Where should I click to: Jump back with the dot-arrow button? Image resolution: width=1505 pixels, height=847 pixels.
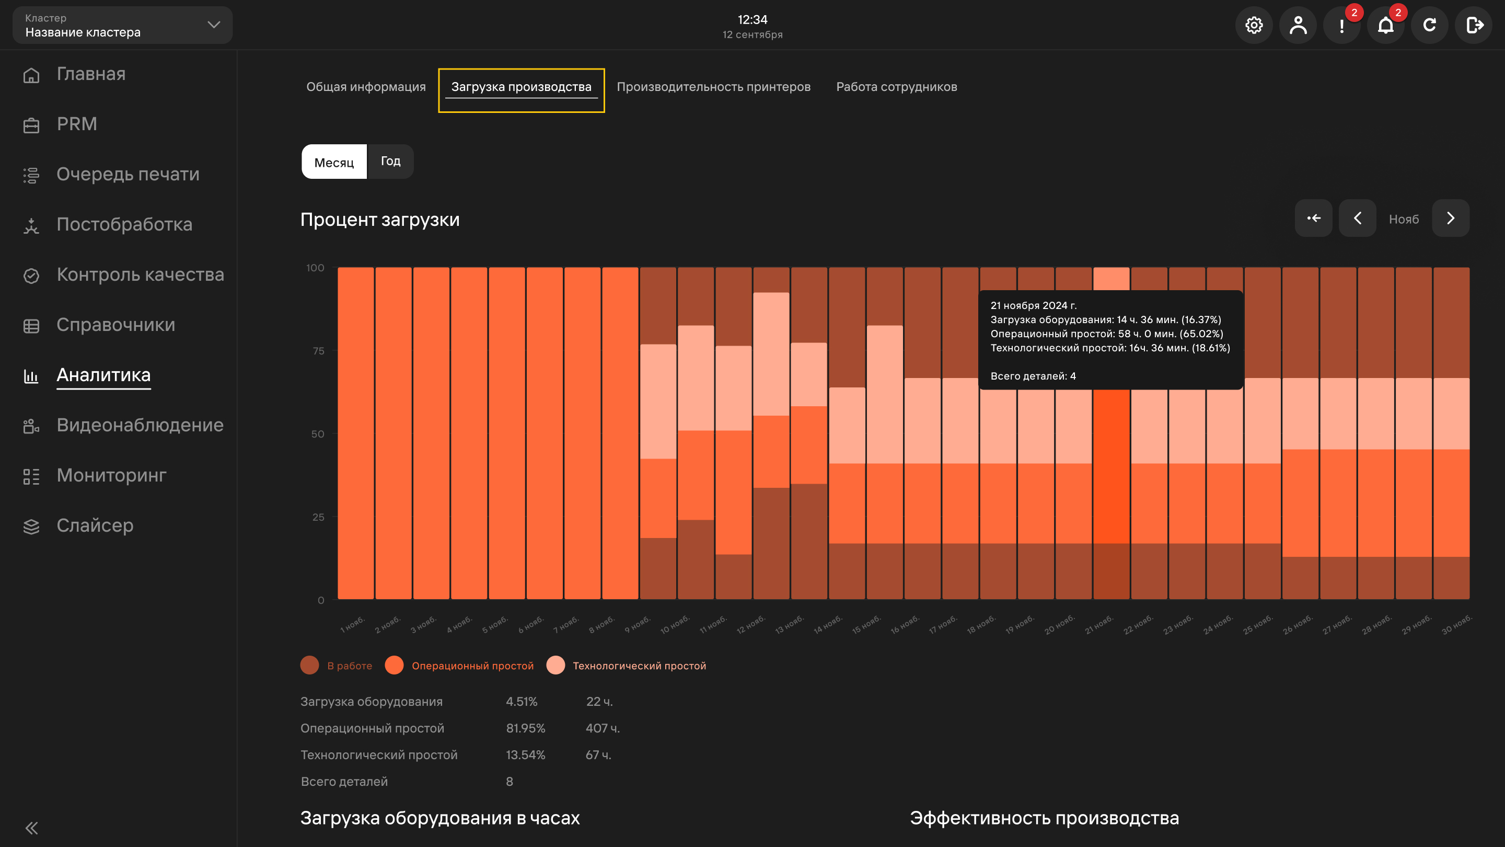[x=1313, y=218]
